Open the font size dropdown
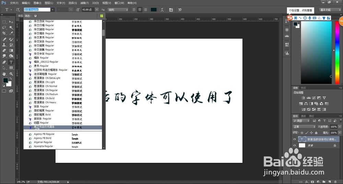 pos(97,10)
